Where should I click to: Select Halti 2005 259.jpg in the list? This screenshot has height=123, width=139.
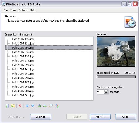(23, 65)
